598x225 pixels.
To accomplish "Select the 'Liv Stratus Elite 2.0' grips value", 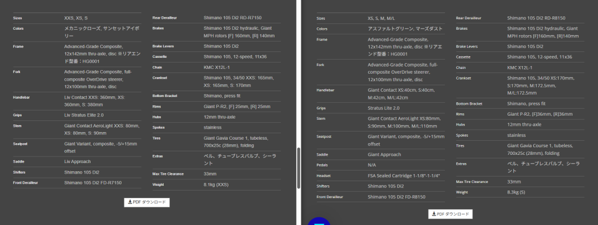I will tap(84, 115).
